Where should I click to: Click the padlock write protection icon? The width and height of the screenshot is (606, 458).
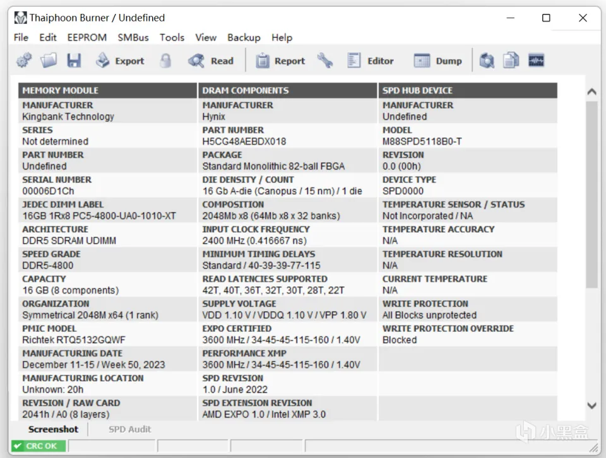point(165,61)
